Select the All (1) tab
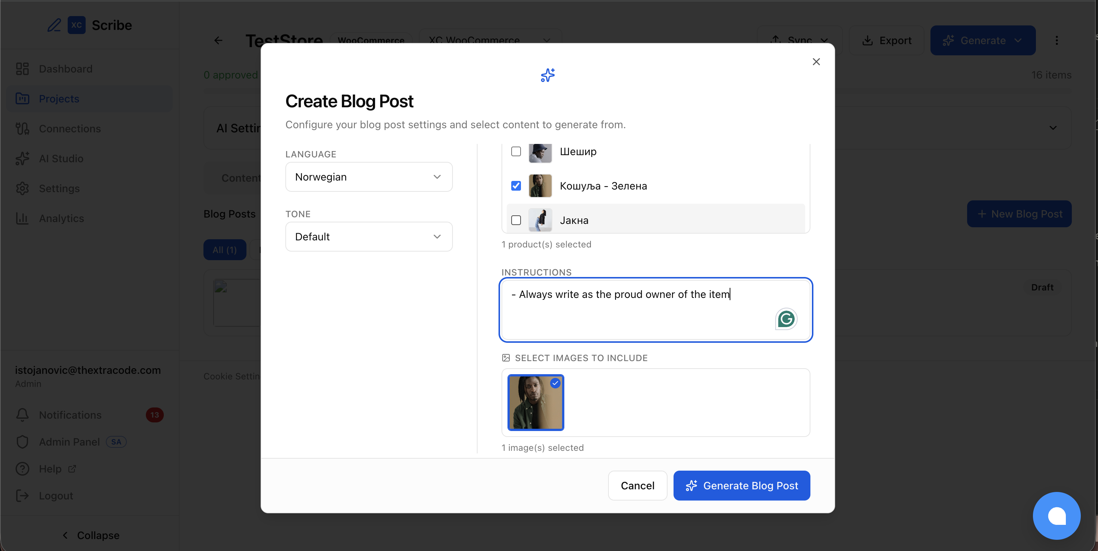1098x551 pixels. coord(224,250)
